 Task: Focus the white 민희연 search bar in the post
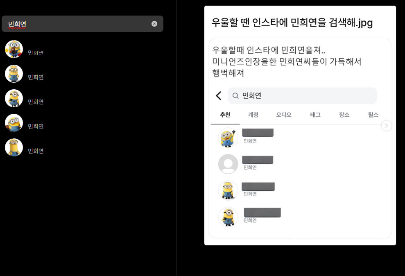click(x=302, y=95)
